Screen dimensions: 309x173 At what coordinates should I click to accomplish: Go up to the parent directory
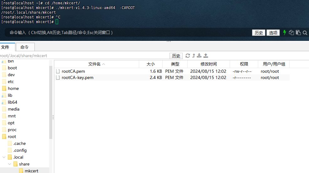click(x=194, y=56)
